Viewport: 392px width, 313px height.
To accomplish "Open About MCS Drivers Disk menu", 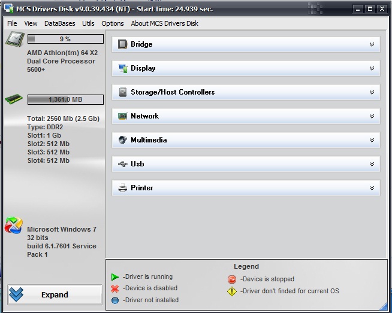I will (164, 23).
